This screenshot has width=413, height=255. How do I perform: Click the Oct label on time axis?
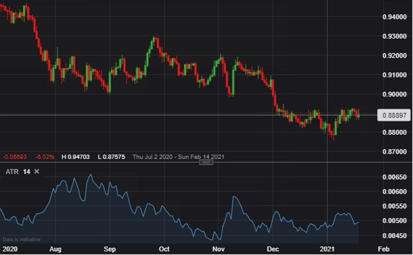coord(164,249)
